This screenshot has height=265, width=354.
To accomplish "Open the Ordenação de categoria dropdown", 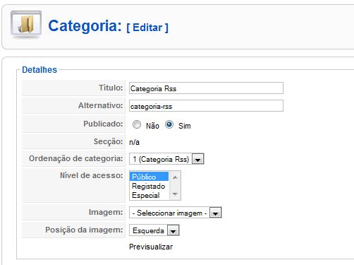I will click(x=166, y=159).
